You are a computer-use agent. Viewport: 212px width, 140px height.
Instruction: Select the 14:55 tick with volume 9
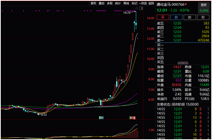pyautogui.click(x=183, y=109)
